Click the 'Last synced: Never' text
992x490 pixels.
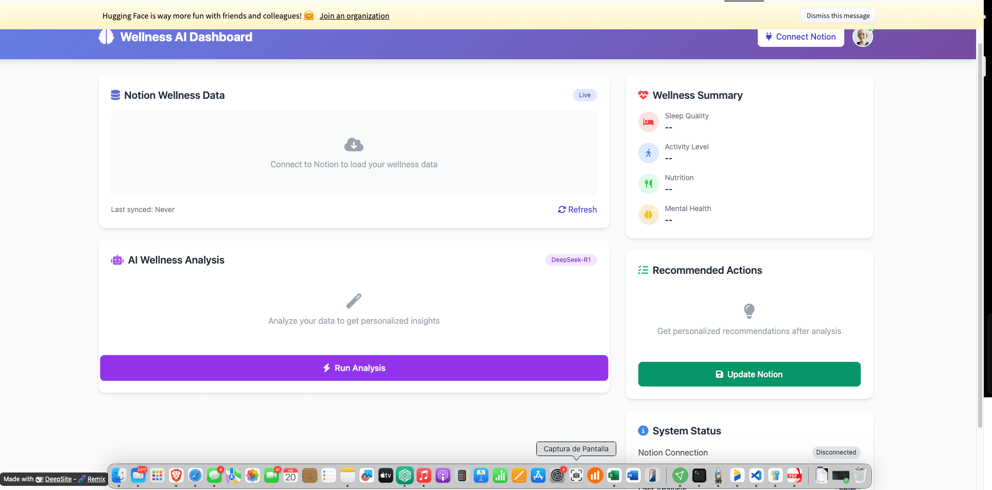pos(143,209)
